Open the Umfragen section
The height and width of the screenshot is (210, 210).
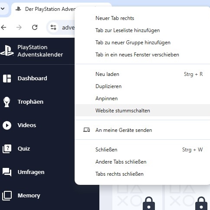click(x=31, y=172)
